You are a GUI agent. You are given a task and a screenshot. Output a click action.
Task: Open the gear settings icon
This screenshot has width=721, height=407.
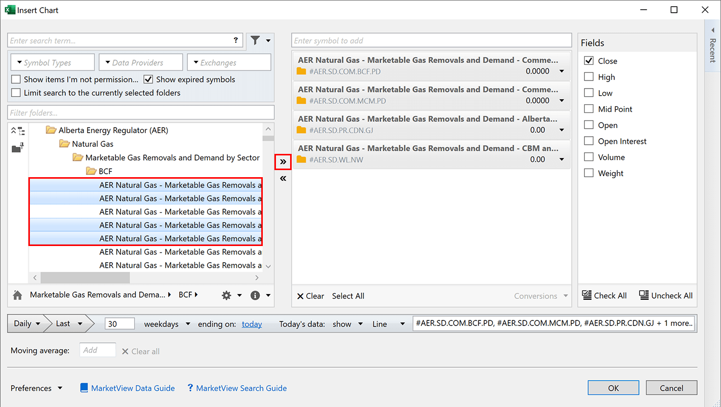click(x=226, y=295)
